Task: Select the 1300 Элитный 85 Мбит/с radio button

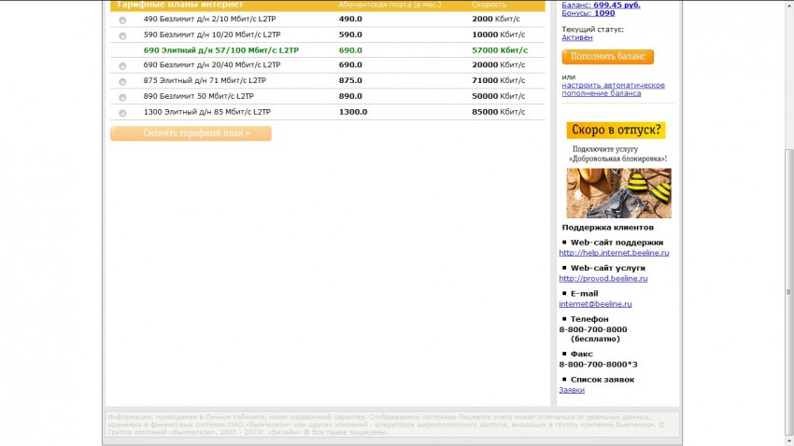Action: [122, 114]
